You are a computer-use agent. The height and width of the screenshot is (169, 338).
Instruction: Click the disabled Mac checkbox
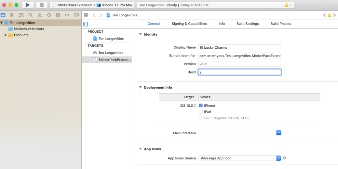[x=201, y=118]
